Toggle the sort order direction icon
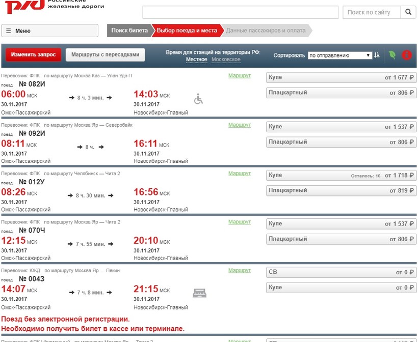Image resolution: width=418 pixels, height=342 pixels. pos(377,55)
